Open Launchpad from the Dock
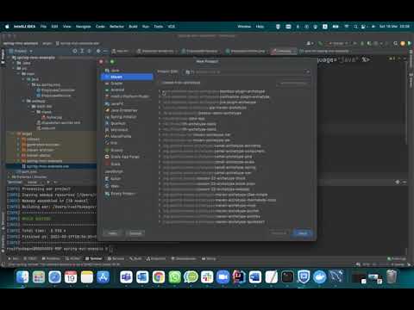 click(39, 277)
